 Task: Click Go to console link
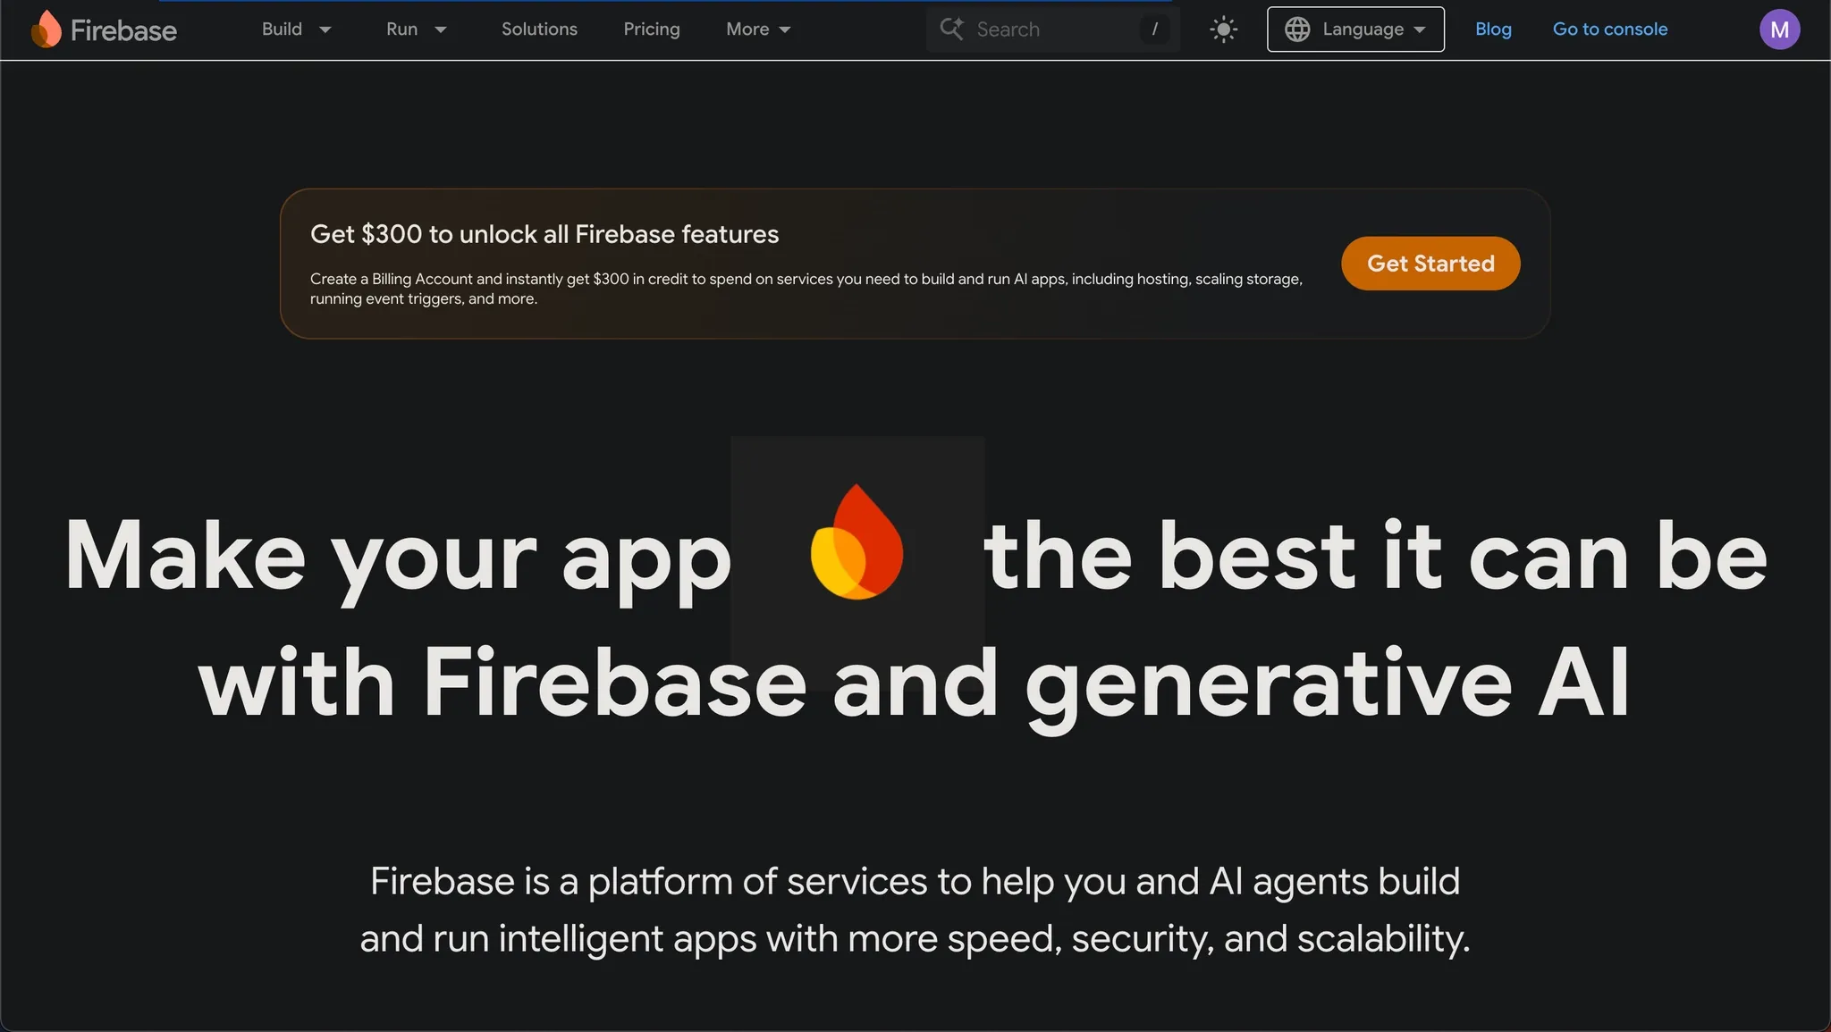[1610, 29]
